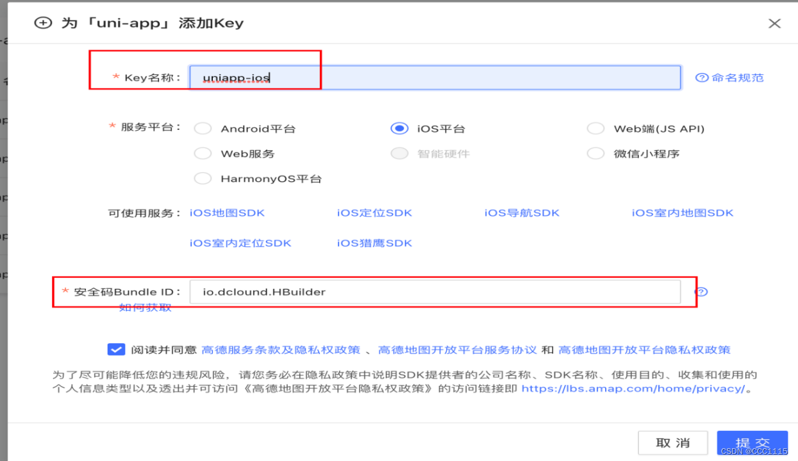Viewport: 798px width, 461px height.
Task: Open 高德地图开放平台隐私权政策 link
Action: point(644,350)
